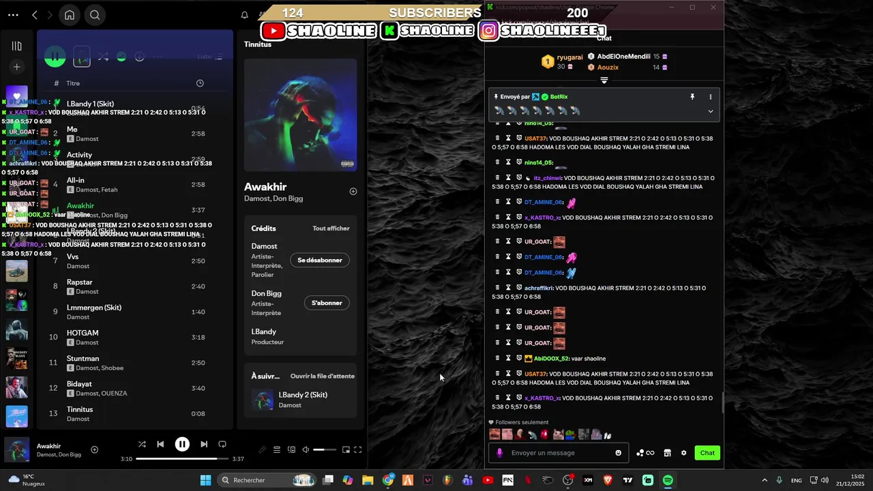
Task: Open the queue icon in player bar
Action: [277, 449]
